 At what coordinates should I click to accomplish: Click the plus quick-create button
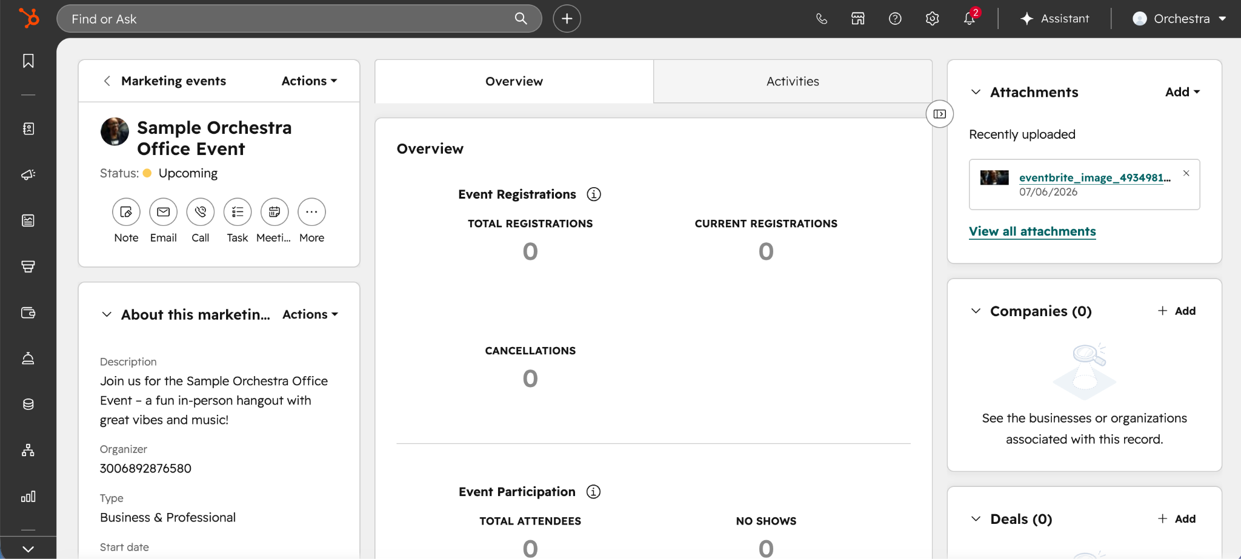[x=567, y=19]
